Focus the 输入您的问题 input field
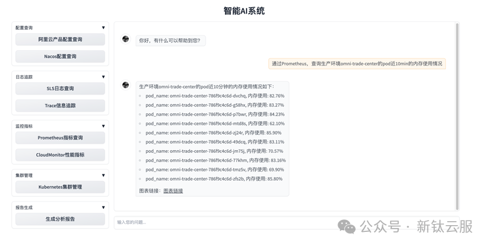488x246 pixels. click(x=286, y=222)
